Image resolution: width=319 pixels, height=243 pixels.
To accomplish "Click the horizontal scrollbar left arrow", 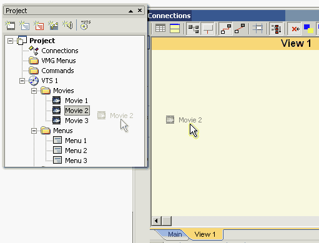I will tap(156, 221).
